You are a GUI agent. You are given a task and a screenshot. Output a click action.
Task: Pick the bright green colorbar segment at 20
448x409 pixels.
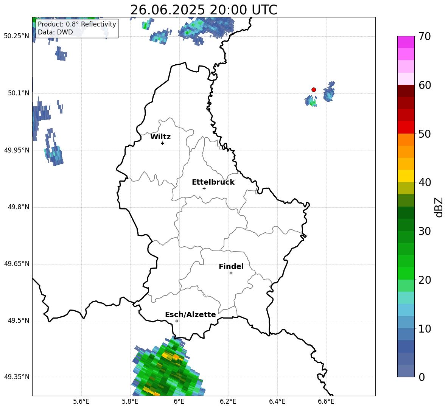pyautogui.click(x=406, y=273)
